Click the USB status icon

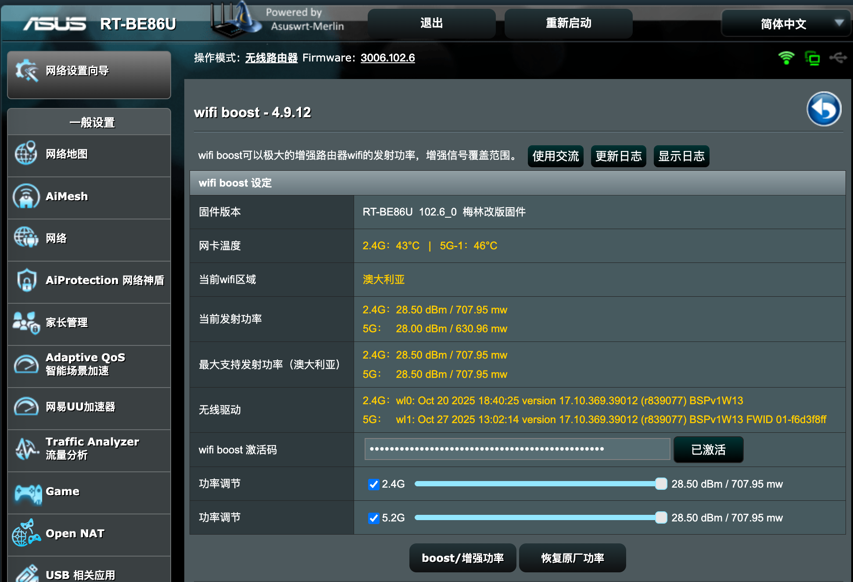click(838, 57)
